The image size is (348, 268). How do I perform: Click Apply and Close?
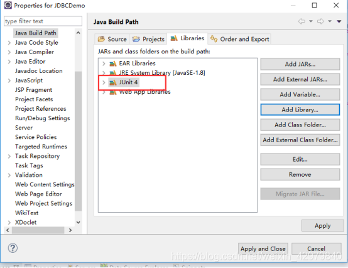263,248
